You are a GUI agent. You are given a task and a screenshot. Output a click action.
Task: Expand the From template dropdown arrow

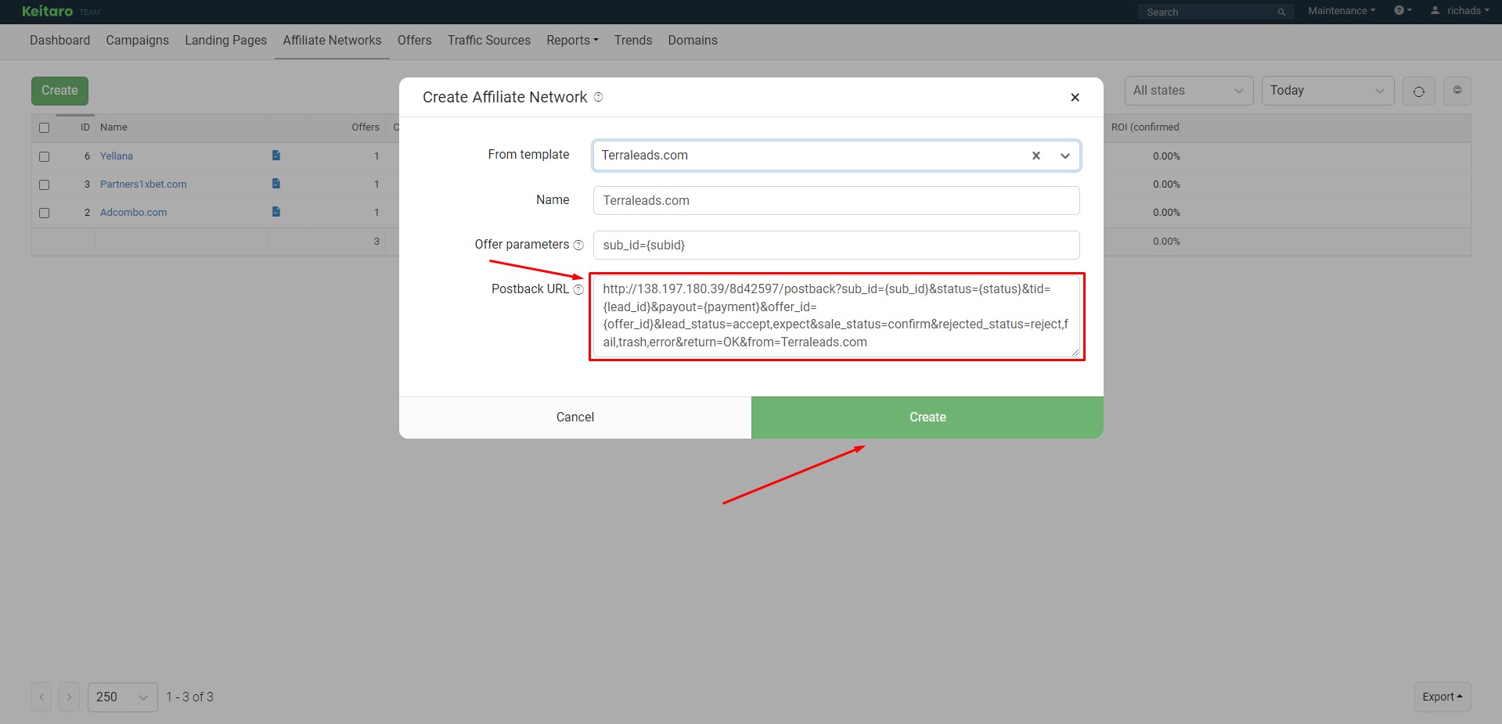click(x=1064, y=156)
